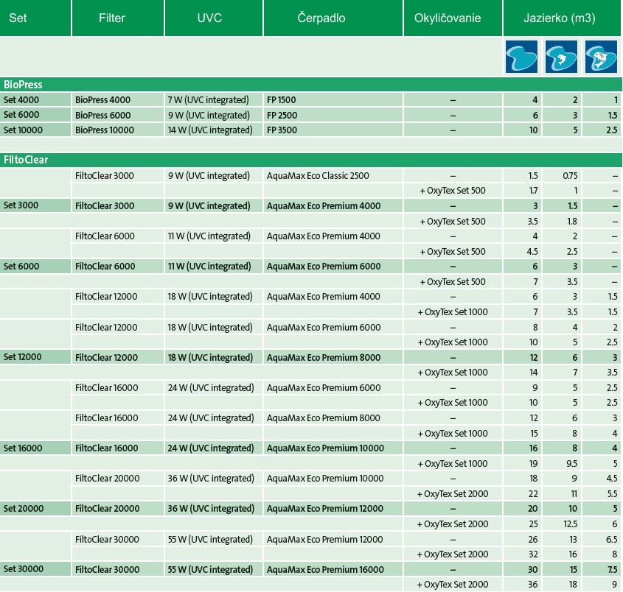623x592 pixels.
Task: Click the Filter column header
Action: pos(118,18)
